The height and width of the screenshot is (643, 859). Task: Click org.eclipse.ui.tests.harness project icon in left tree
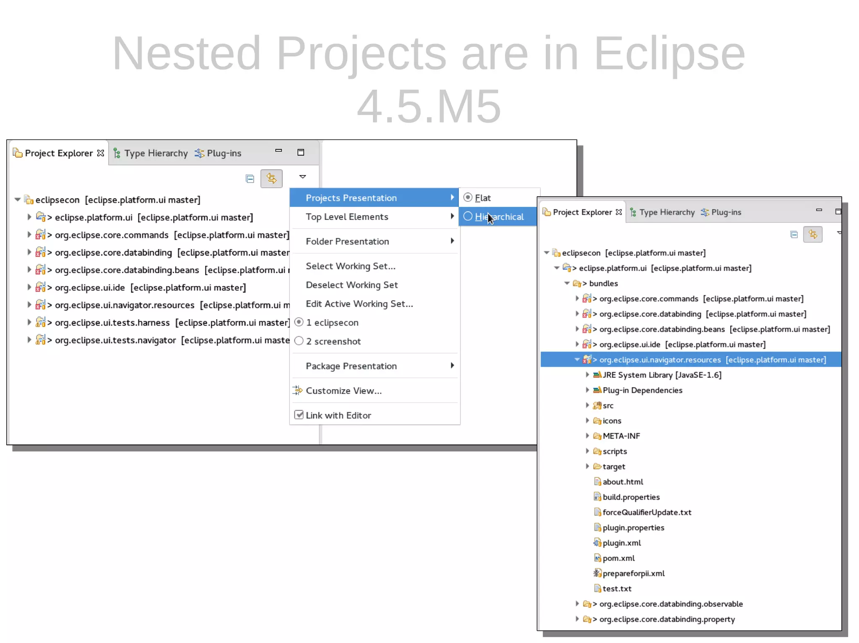(41, 322)
